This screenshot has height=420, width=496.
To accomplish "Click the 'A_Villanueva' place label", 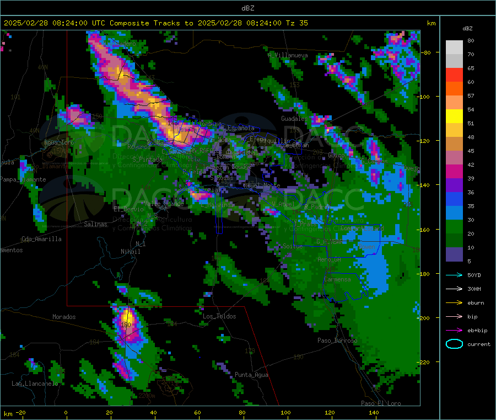I will click(x=288, y=55).
